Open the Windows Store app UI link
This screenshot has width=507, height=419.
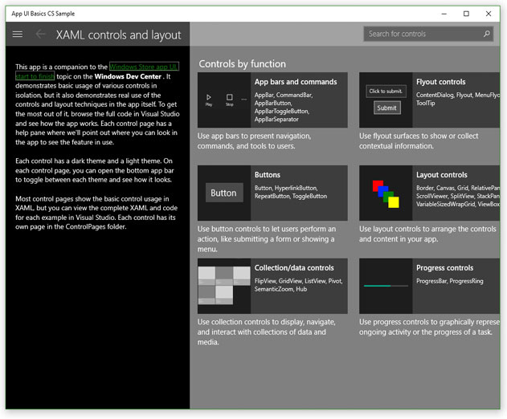[144, 67]
